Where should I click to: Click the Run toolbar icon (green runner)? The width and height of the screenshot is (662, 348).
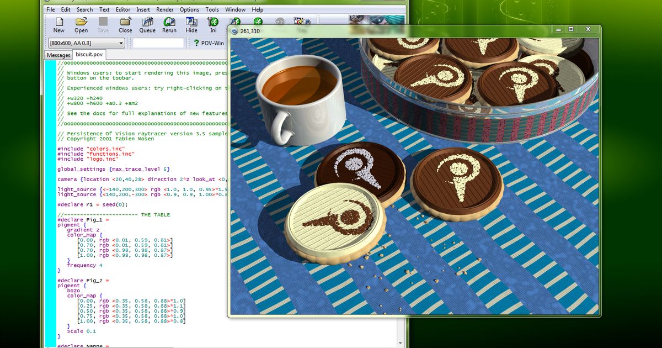click(258, 22)
